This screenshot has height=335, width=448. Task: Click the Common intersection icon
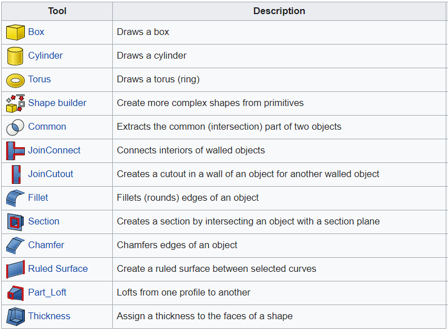pyautogui.click(x=15, y=127)
